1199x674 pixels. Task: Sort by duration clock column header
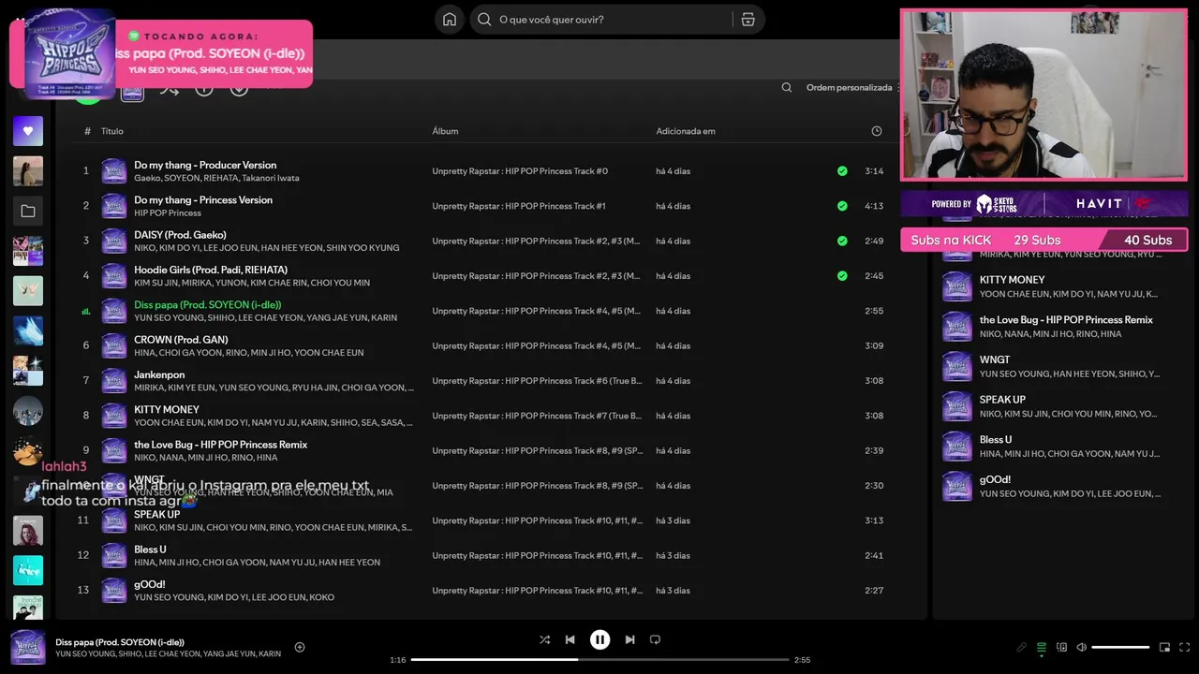(x=877, y=131)
